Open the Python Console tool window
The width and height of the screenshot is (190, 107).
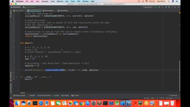19,95
